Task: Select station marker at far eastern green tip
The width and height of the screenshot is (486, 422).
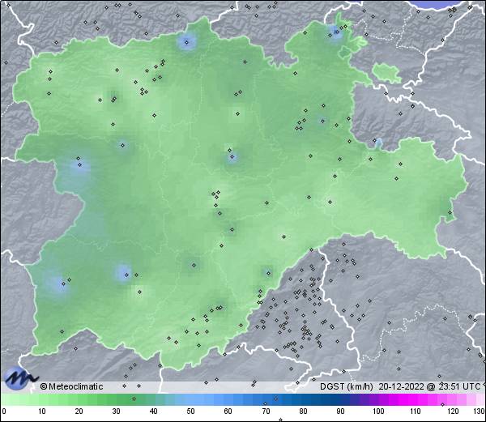Action: (x=450, y=212)
